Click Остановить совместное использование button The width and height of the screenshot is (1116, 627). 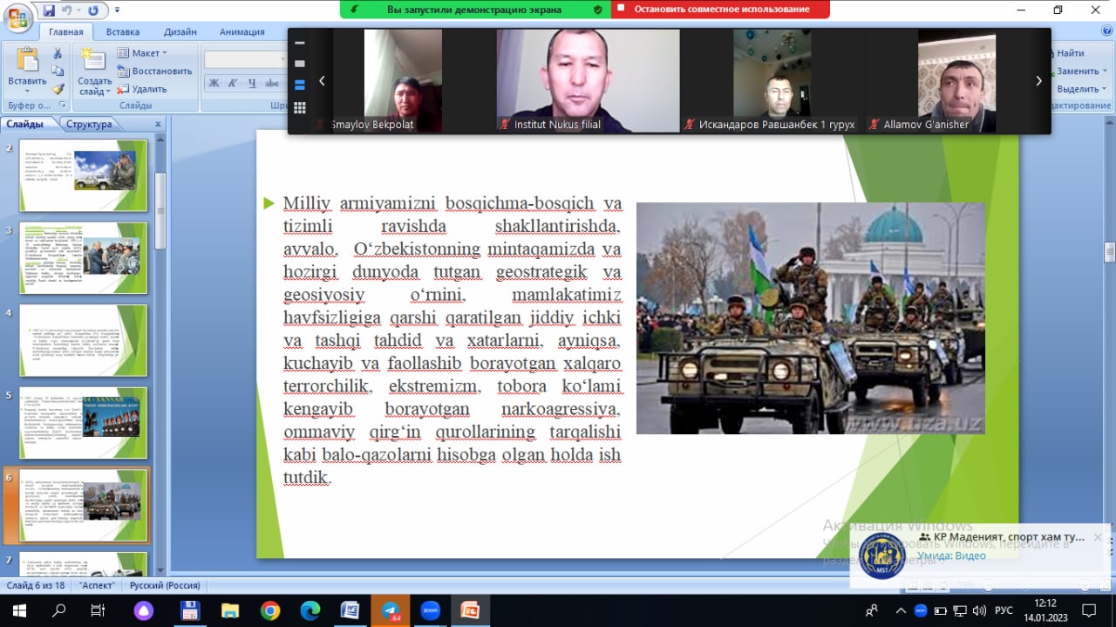720,10
